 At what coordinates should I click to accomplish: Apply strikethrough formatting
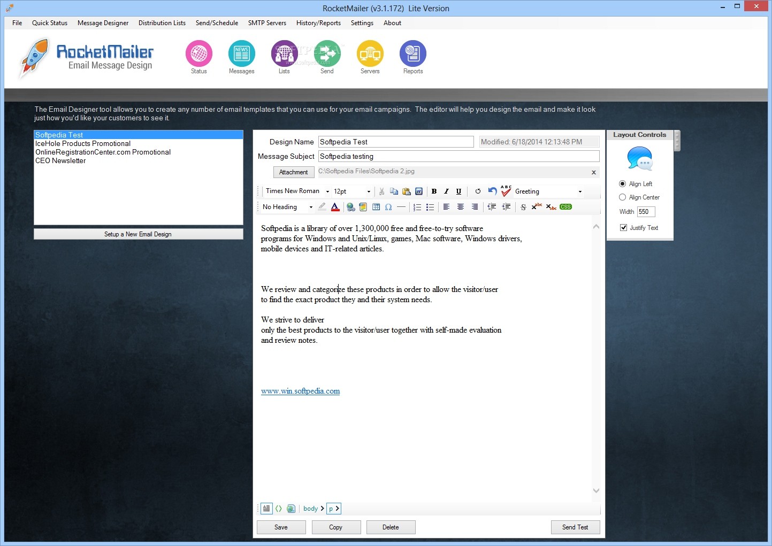523,207
